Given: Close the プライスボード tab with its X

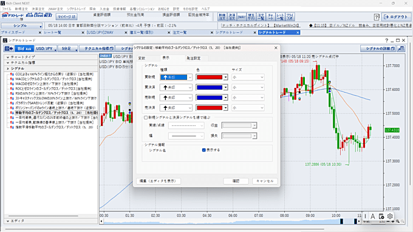Looking at the screenshot, I should tap(39, 33).
